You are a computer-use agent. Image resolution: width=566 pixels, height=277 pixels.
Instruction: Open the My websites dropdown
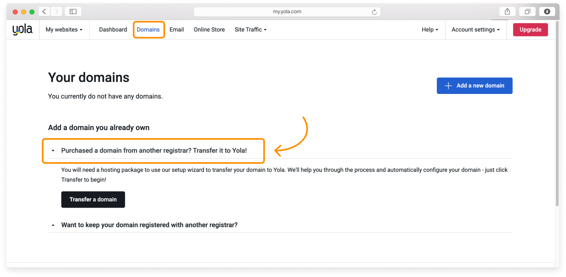64,30
